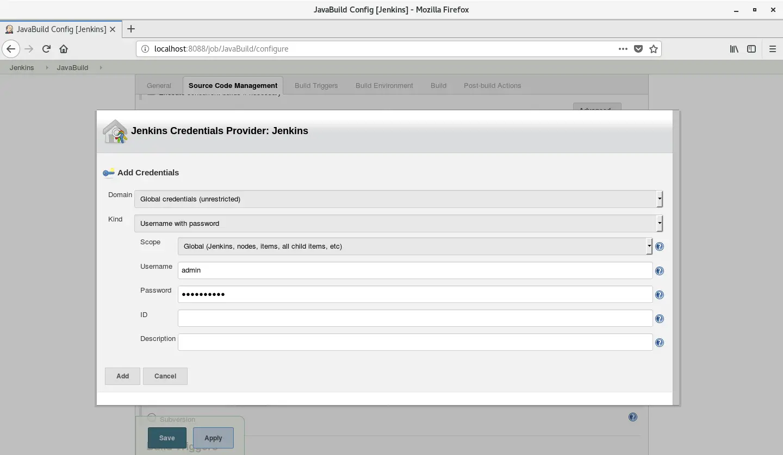Image resolution: width=783 pixels, height=455 pixels.
Task: Switch to the Build Triggers tab
Action: pyautogui.click(x=316, y=85)
